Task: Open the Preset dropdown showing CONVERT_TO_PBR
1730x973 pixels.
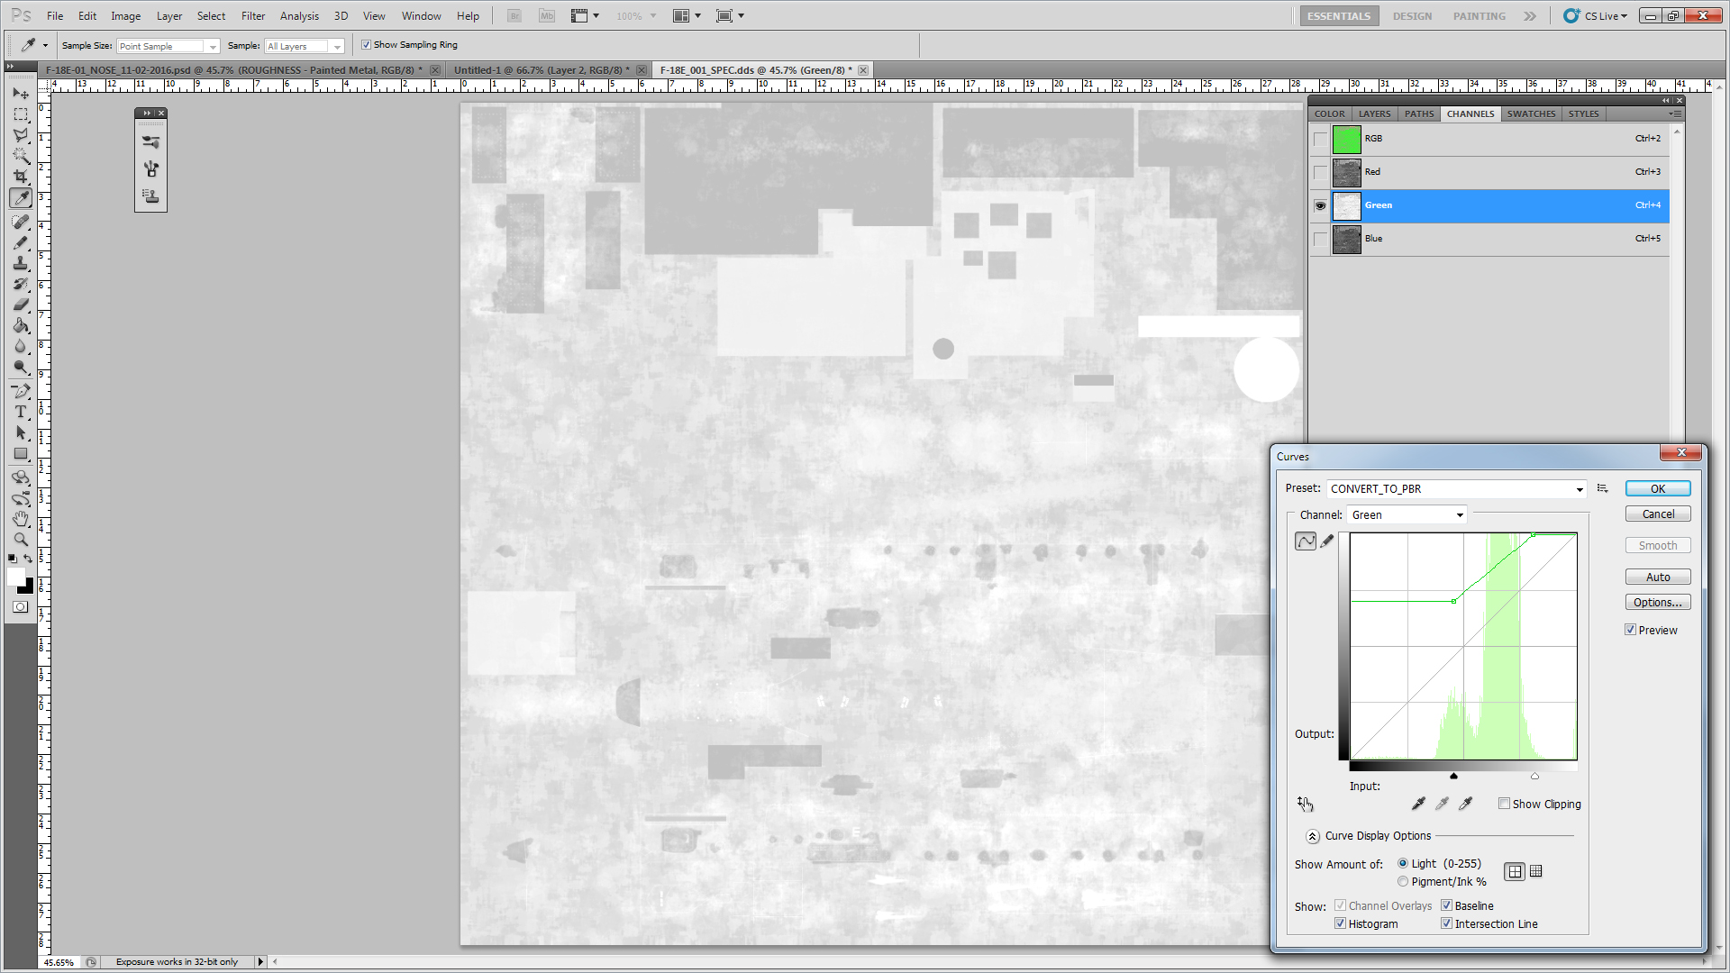Action: coord(1456,489)
